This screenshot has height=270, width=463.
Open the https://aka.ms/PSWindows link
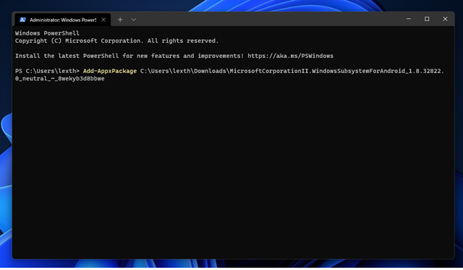pyautogui.click(x=290, y=56)
